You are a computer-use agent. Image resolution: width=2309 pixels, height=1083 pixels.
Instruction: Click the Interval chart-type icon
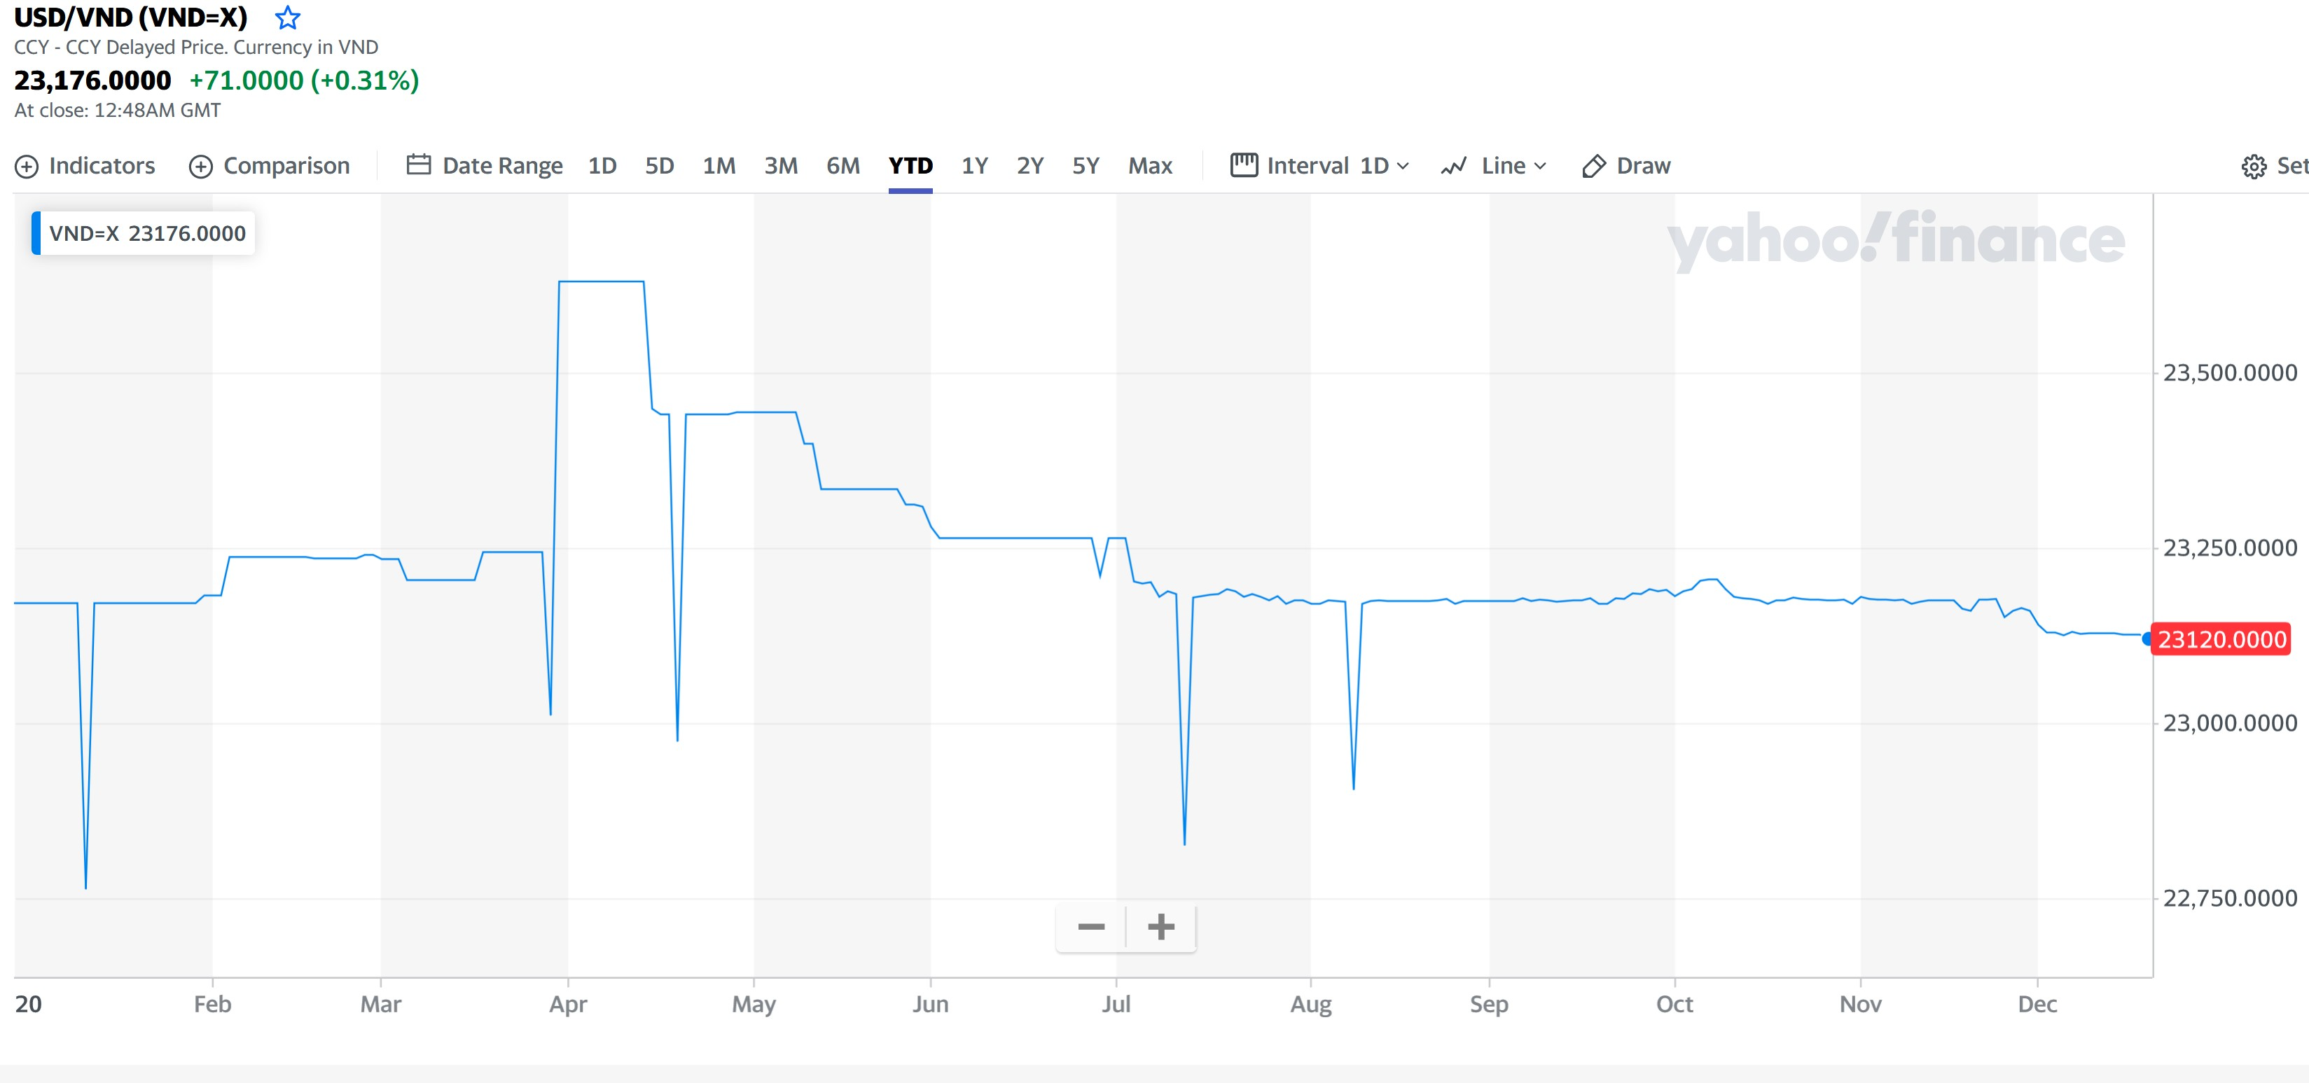coord(1243,165)
